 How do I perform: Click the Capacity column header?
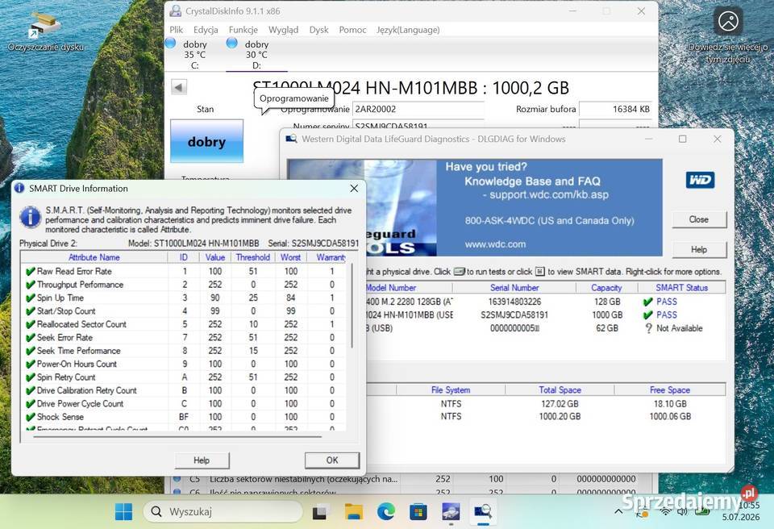pyautogui.click(x=606, y=287)
